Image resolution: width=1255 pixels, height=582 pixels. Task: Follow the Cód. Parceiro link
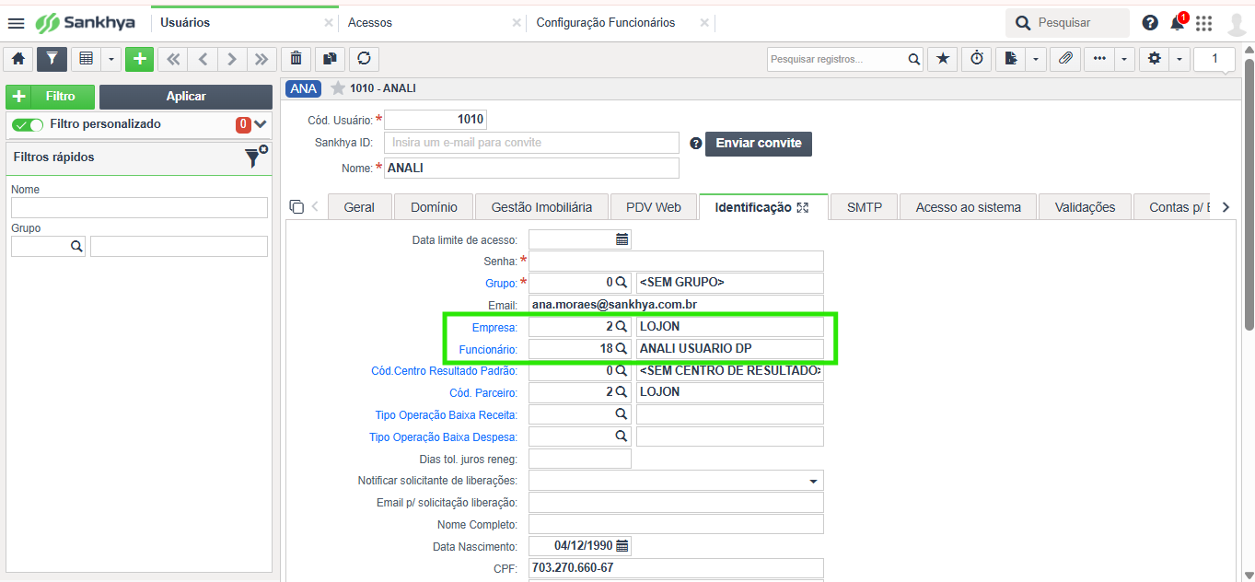pos(483,393)
